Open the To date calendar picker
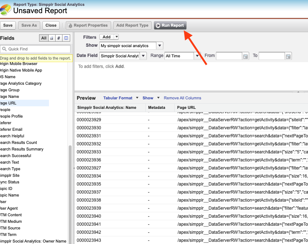Screen dimensions: 308x244 pos(288,56)
